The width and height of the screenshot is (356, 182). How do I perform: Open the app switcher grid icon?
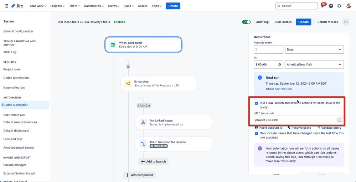[x=6, y=6]
